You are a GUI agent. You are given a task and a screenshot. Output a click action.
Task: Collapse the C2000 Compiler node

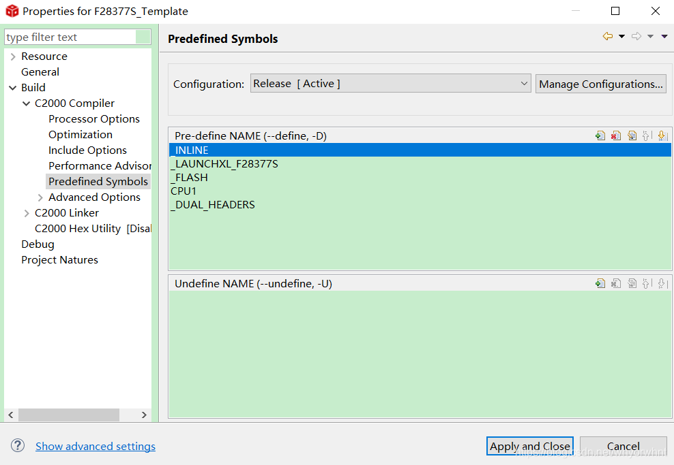coord(26,103)
